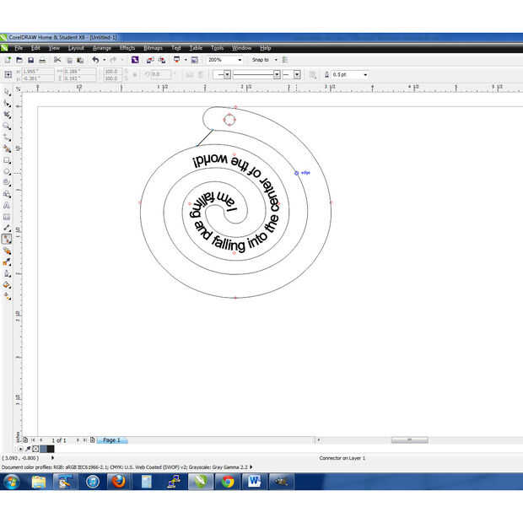Select the Pick tool
This screenshot has width=523, height=523.
point(7,92)
